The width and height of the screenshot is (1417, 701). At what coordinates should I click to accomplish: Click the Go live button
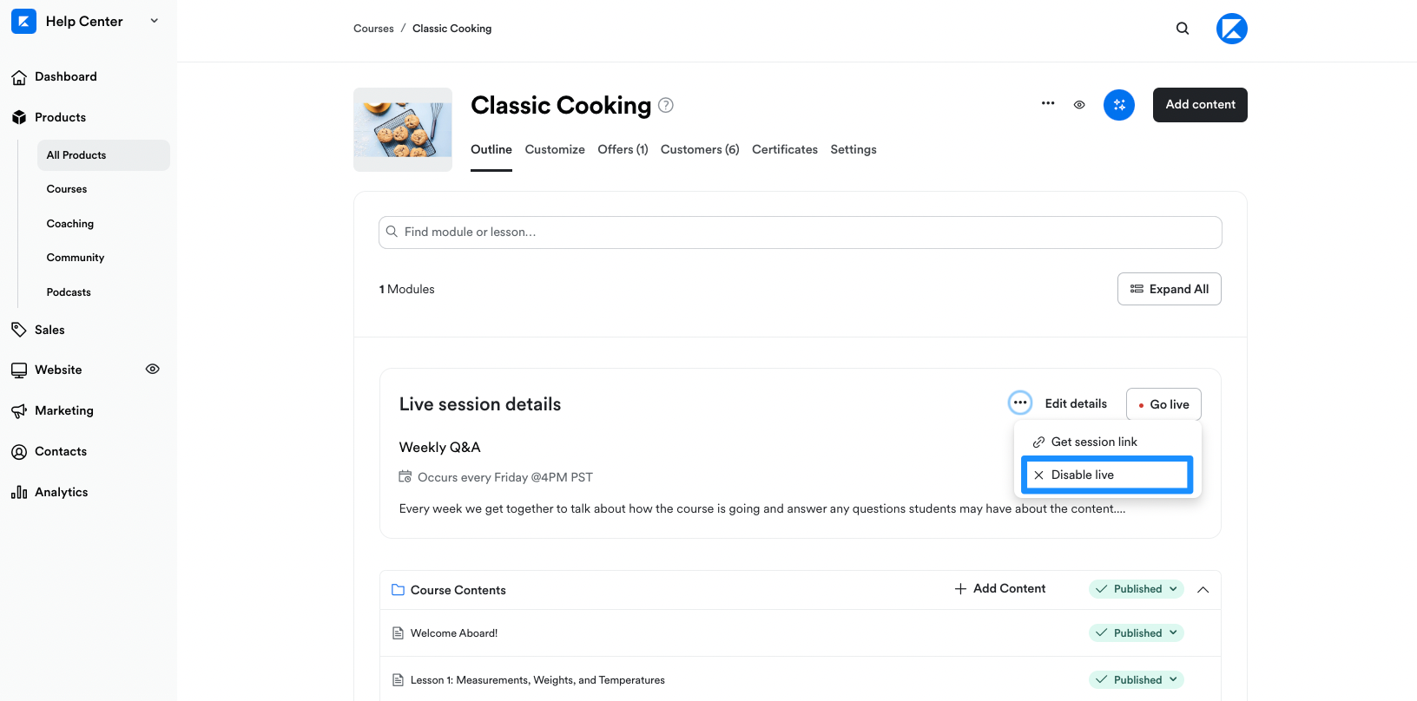1163,404
